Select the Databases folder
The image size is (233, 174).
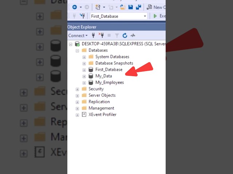(98, 50)
